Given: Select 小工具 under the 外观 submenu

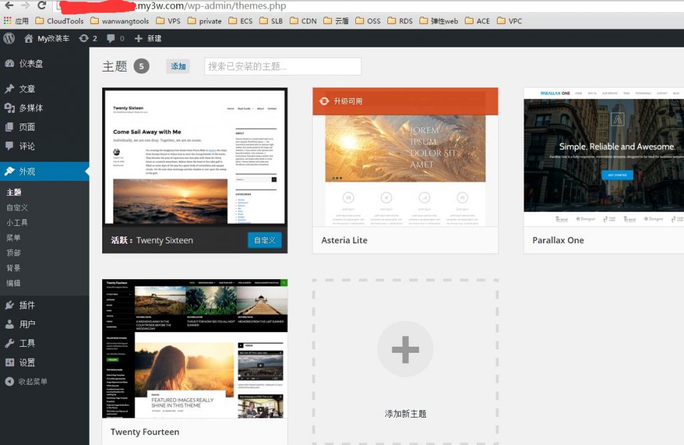Looking at the screenshot, I should point(17,222).
